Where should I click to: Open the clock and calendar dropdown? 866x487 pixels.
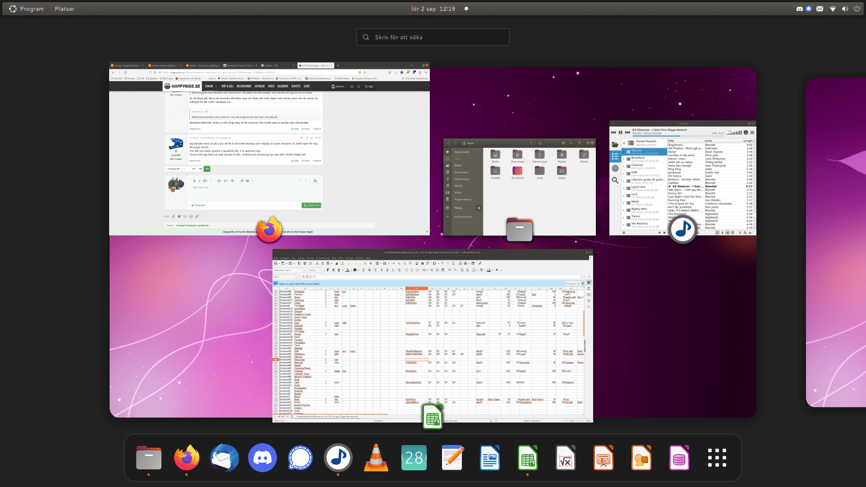(433, 9)
